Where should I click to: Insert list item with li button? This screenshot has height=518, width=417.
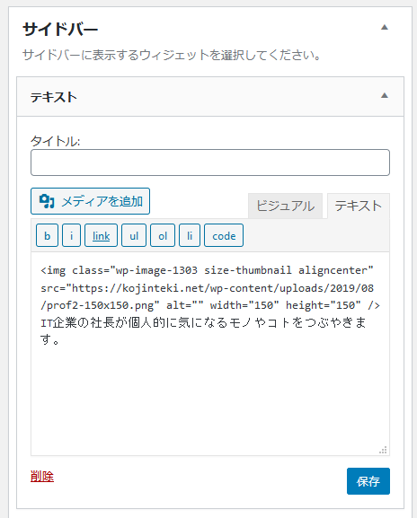(x=190, y=235)
